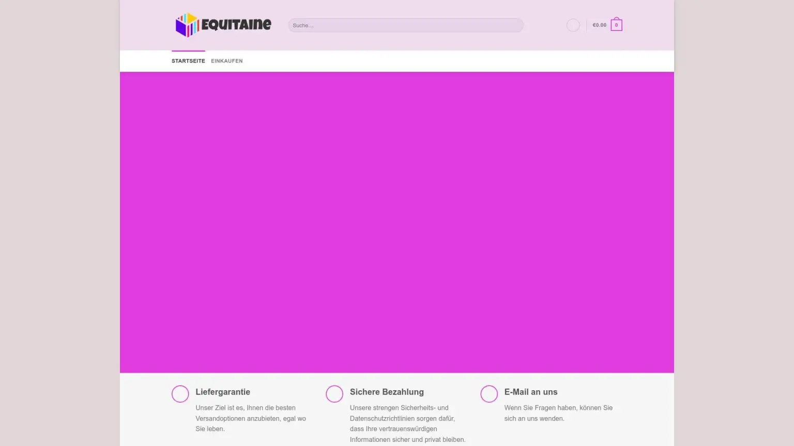Select the Liefergarantie heading
The image size is (794, 446).
pyautogui.click(x=223, y=392)
